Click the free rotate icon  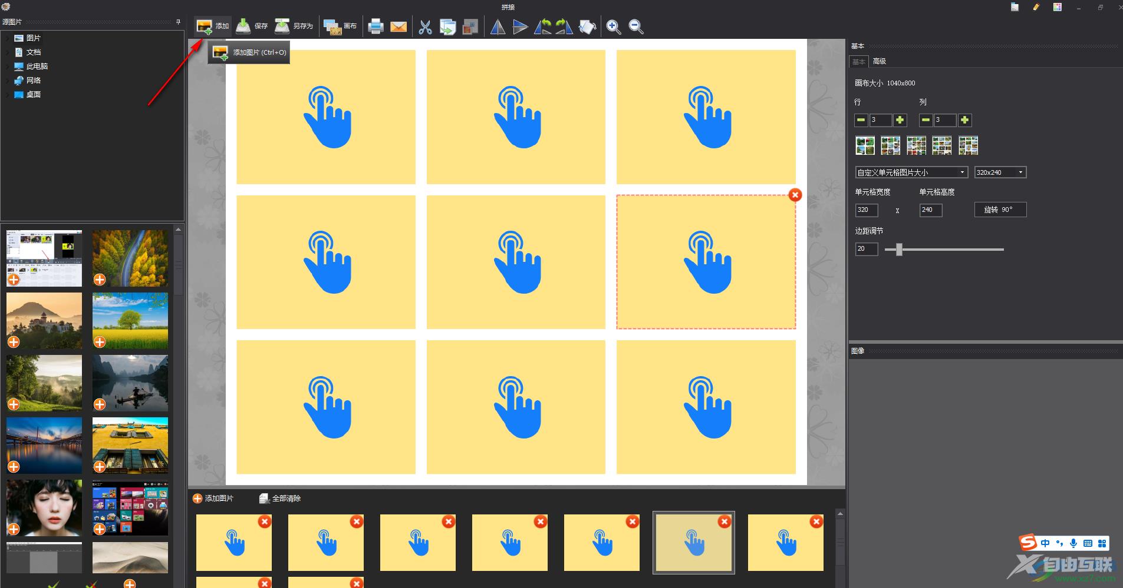coord(587,27)
